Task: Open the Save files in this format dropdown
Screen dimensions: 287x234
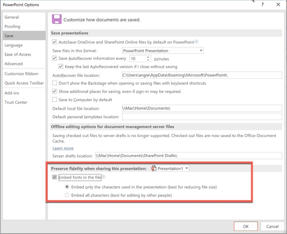Action: tap(163, 51)
